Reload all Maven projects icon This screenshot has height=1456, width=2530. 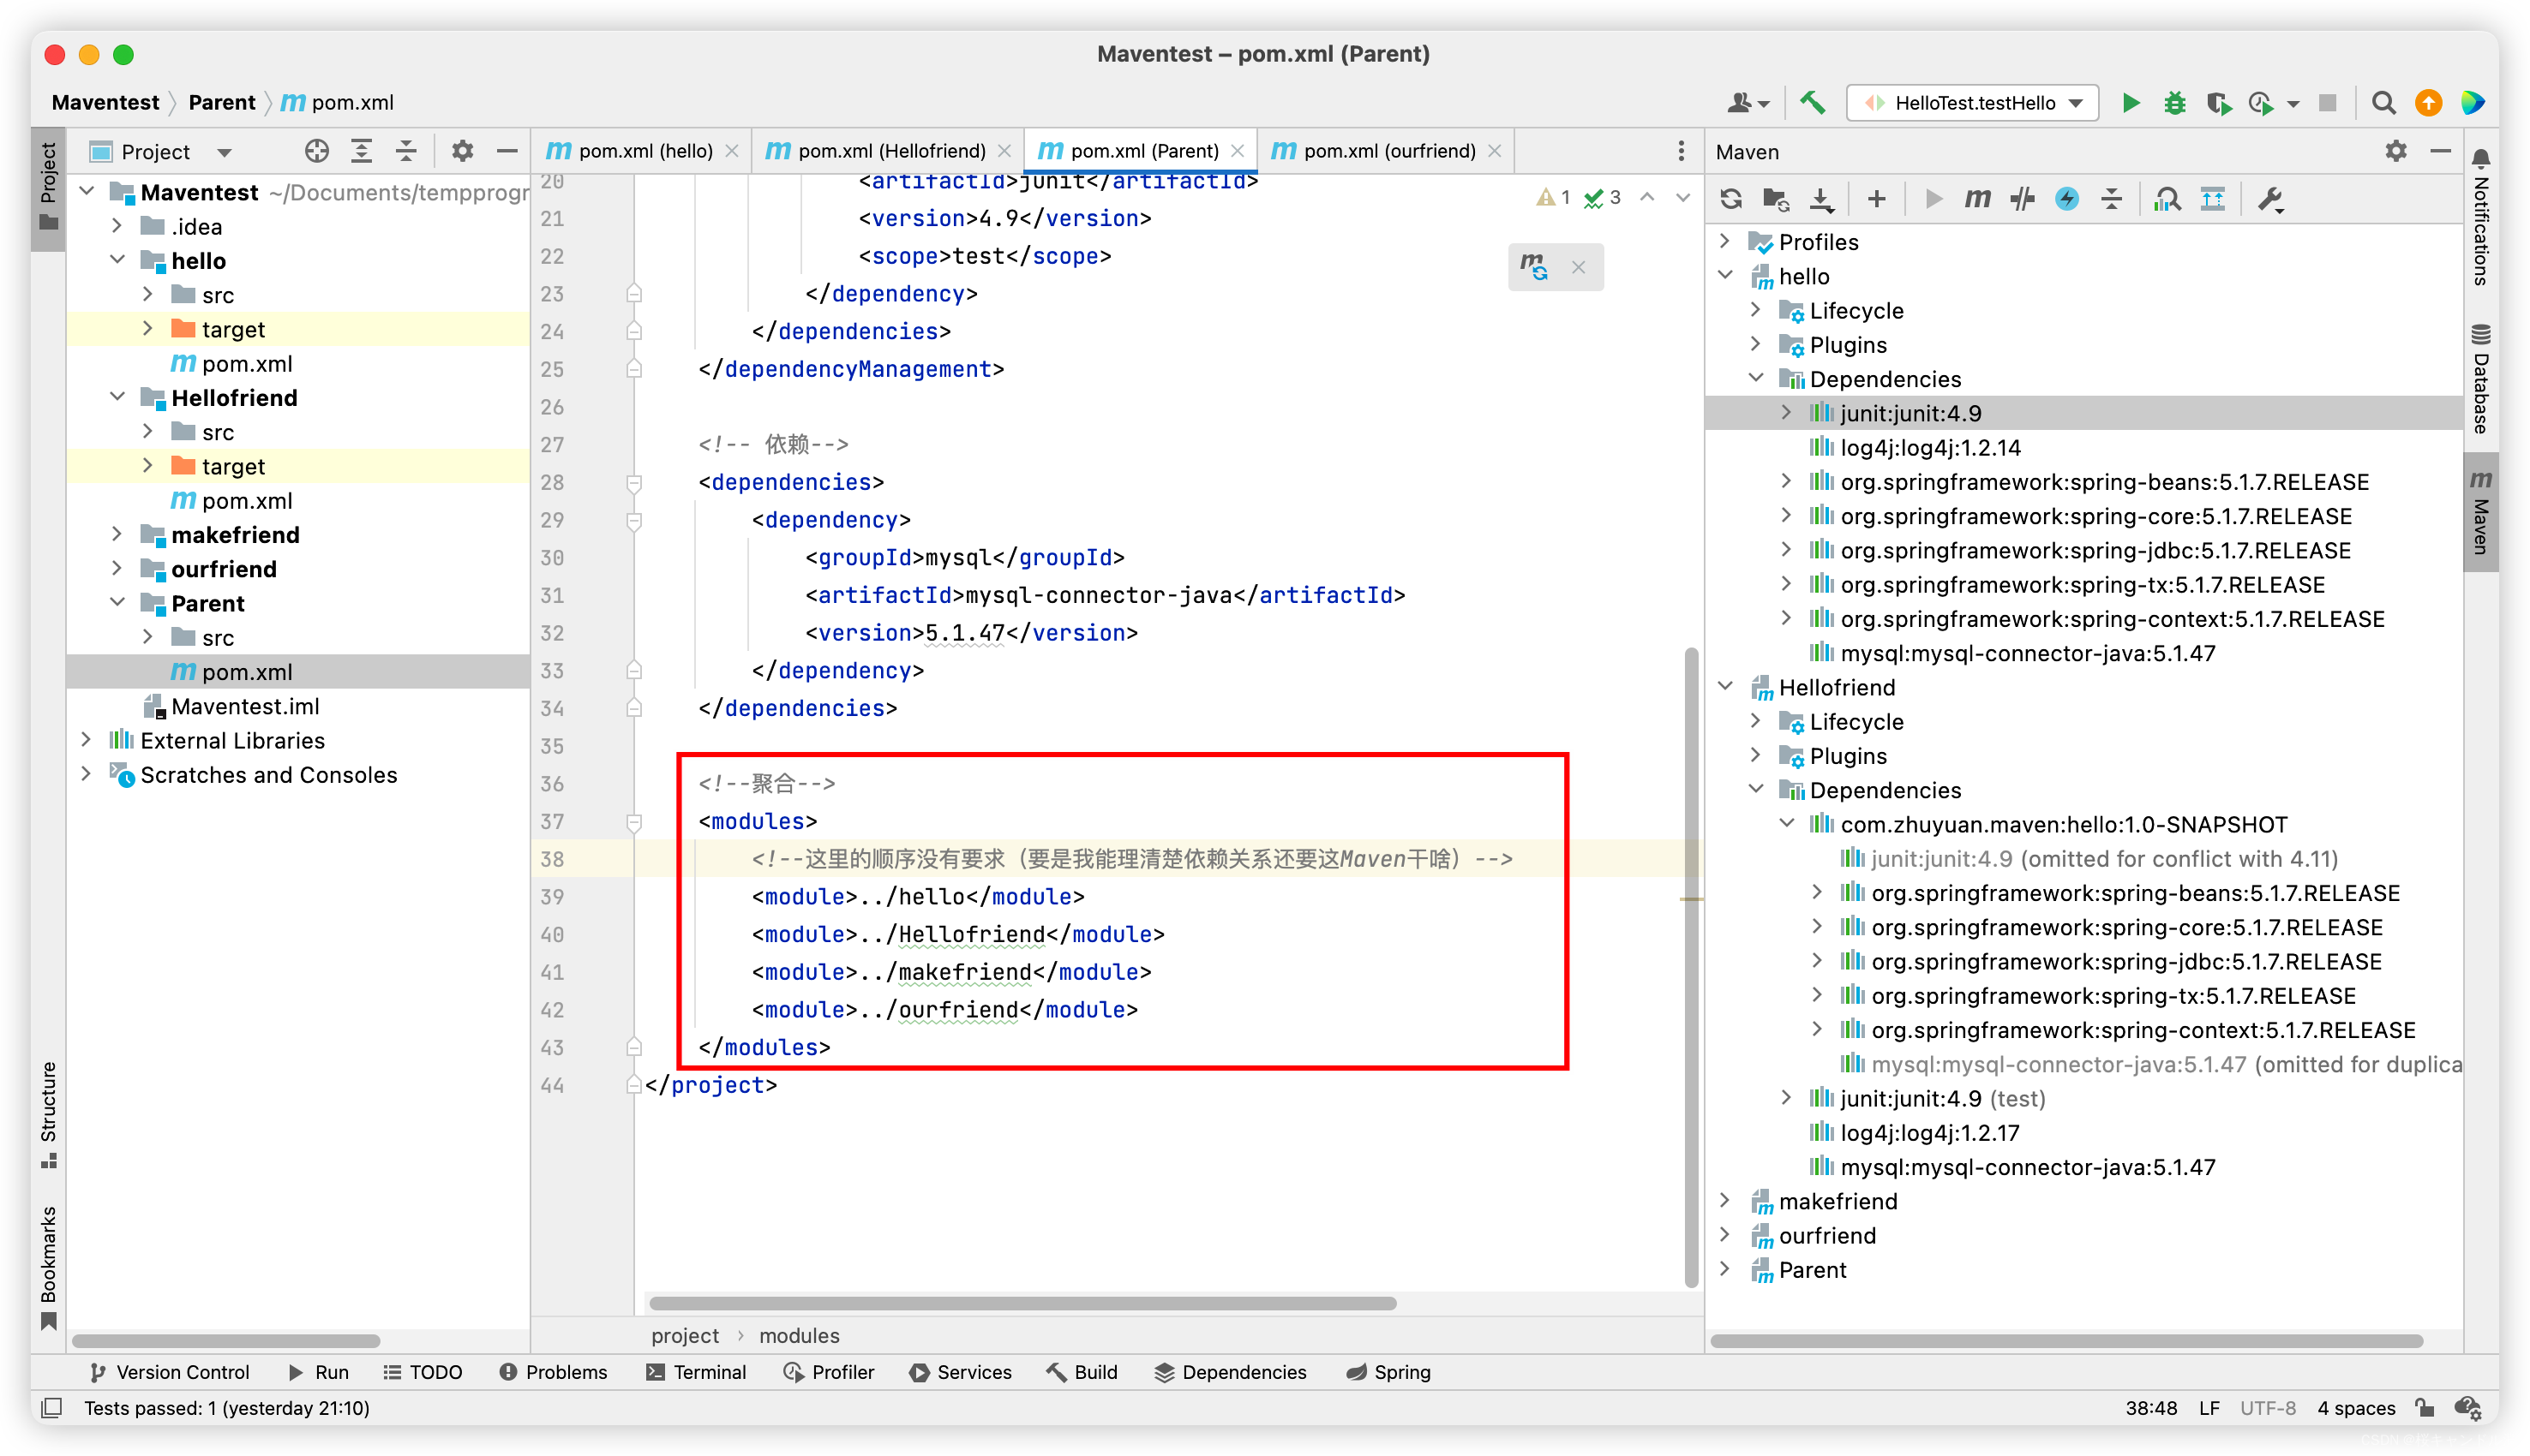coord(1730,199)
